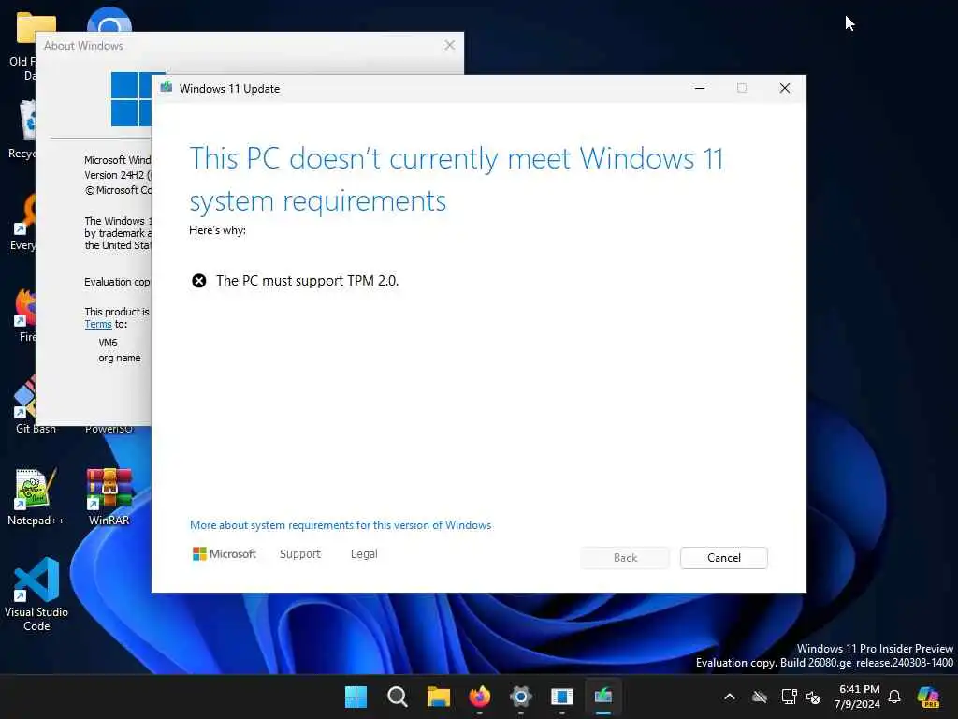Open Firefox from the taskbar
The image size is (958, 719).
click(x=480, y=697)
